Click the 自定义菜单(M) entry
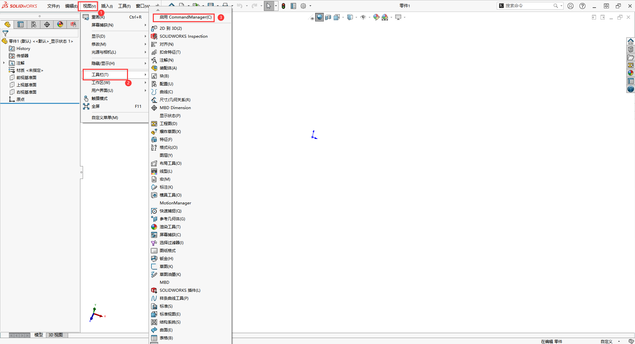This screenshot has height=344, width=635. (105, 118)
